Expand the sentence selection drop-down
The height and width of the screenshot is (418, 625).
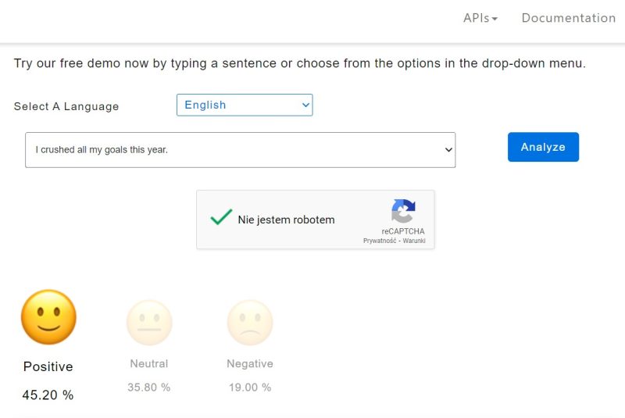(240, 149)
